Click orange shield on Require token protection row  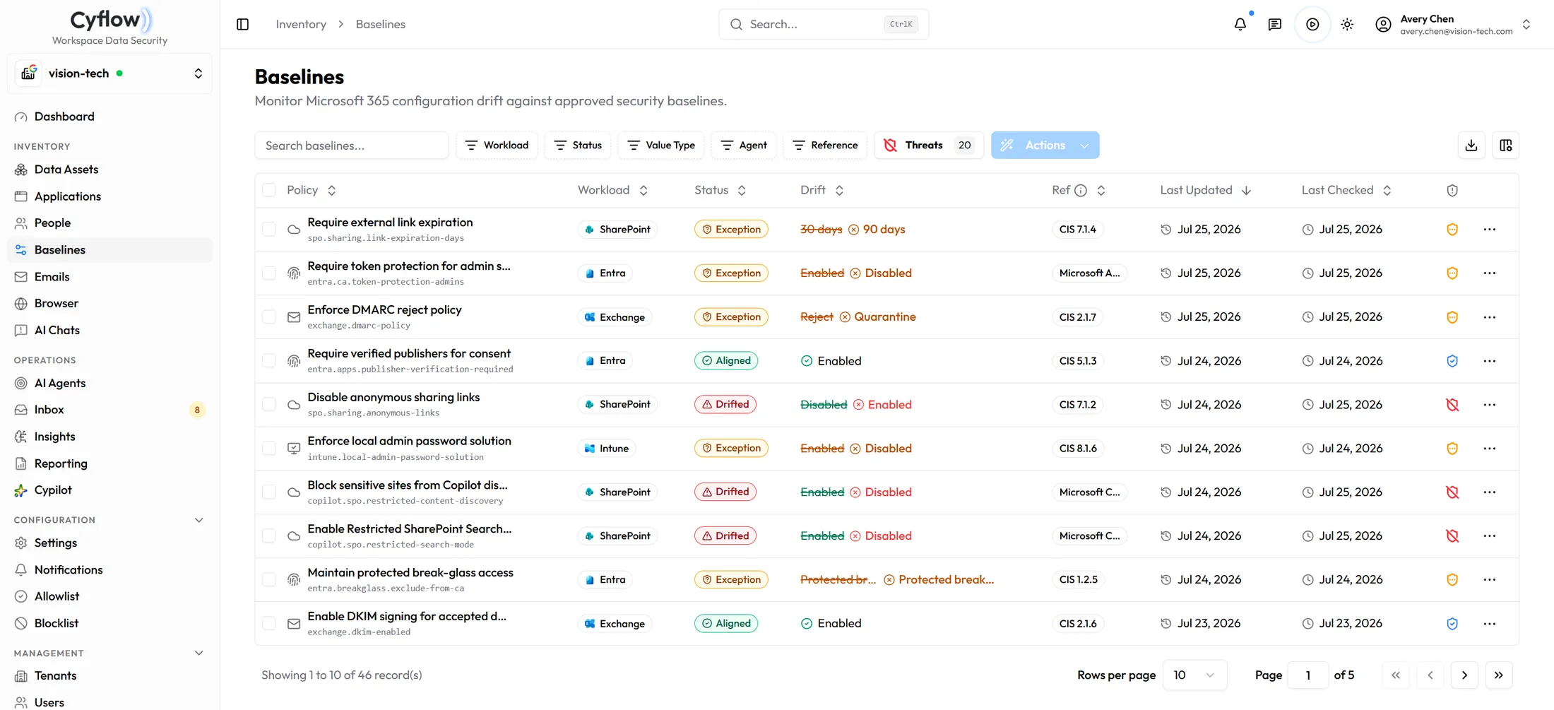pyautogui.click(x=1452, y=273)
